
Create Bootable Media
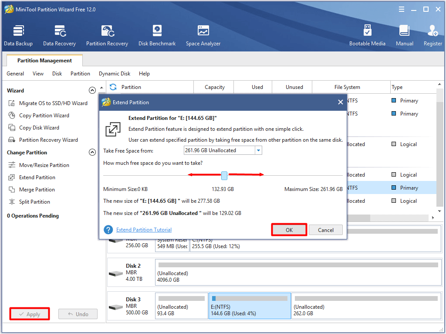367,36
